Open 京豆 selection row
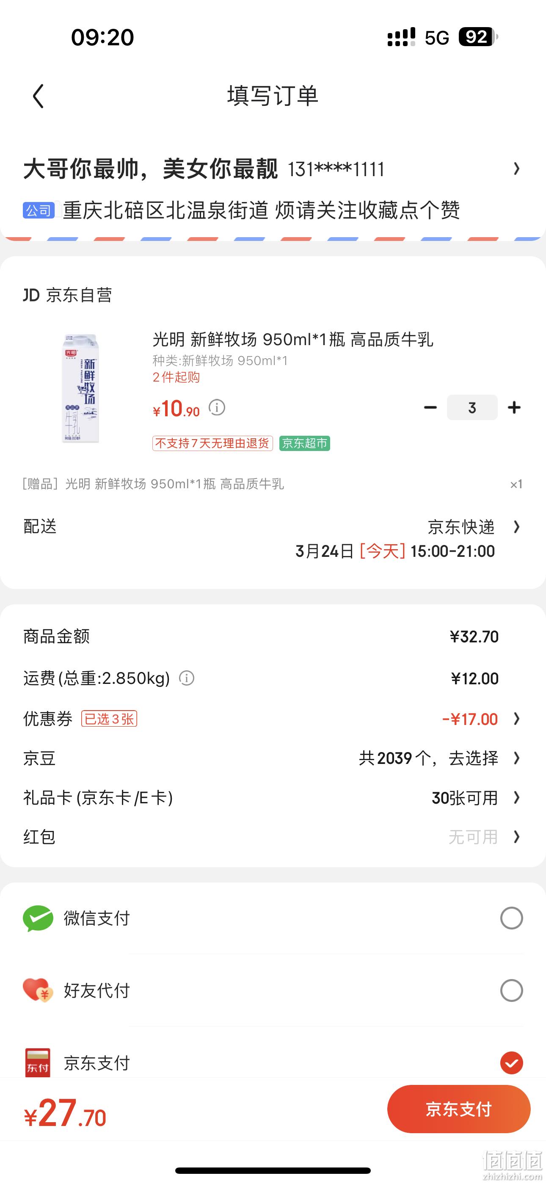 coord(273,758)
